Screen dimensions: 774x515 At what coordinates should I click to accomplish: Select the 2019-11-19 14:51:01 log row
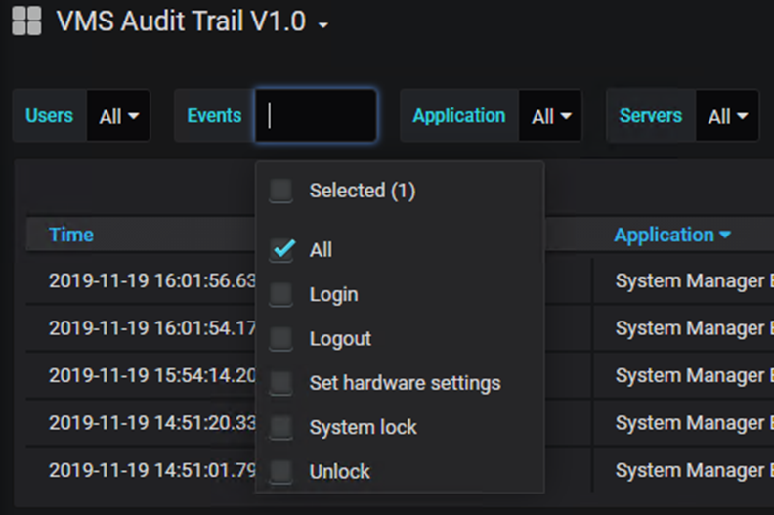click(x=151, y=471)
